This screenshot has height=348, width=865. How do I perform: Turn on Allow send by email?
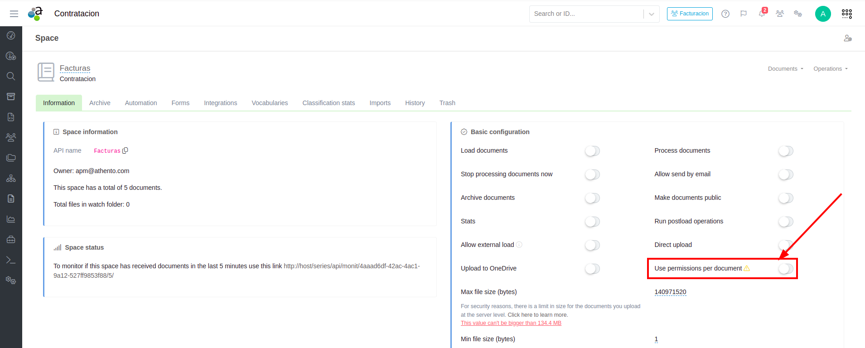point(786,174)
